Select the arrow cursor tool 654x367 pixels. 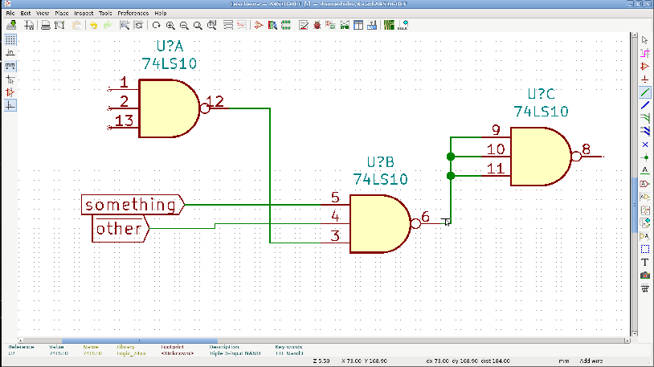tap(645, 39)
